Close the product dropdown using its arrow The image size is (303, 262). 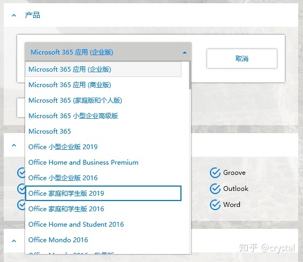coord(185,52)
